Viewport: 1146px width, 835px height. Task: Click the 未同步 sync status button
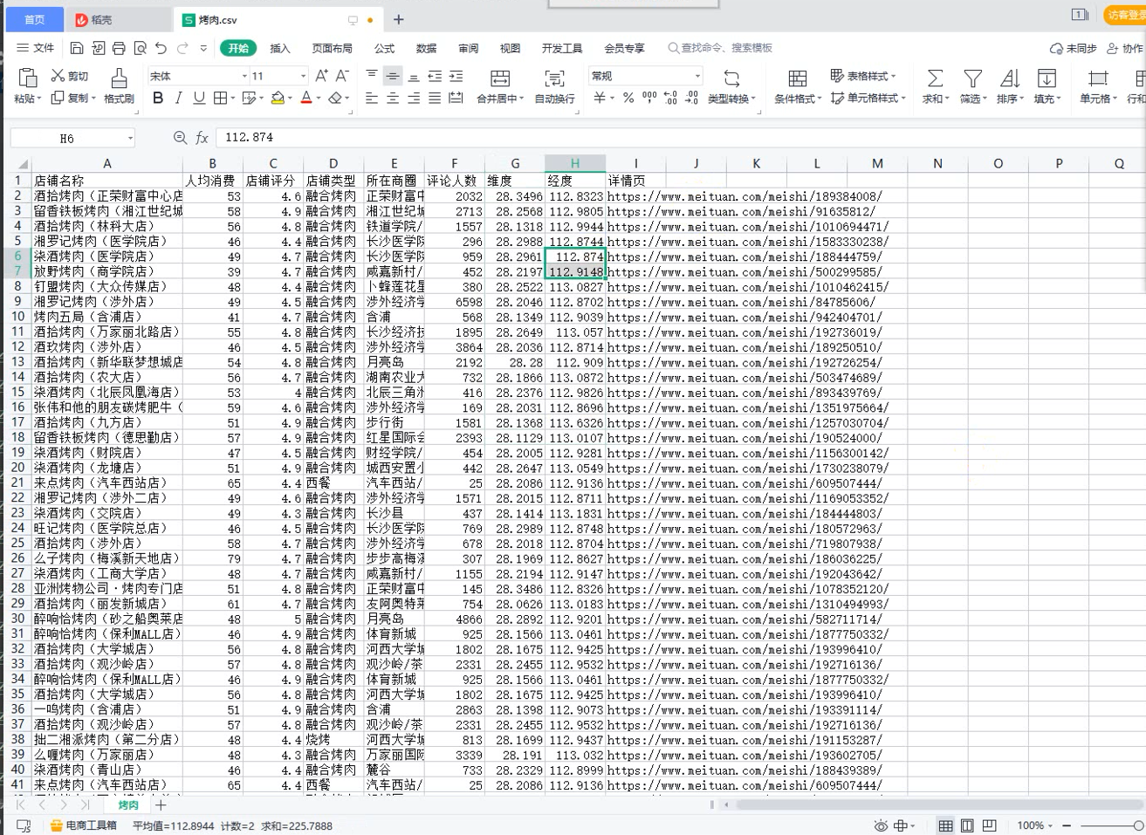point(1073,48)
